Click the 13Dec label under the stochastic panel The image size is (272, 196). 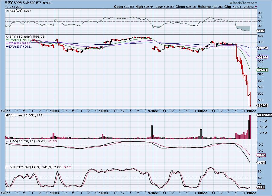(x=55, y=193)
